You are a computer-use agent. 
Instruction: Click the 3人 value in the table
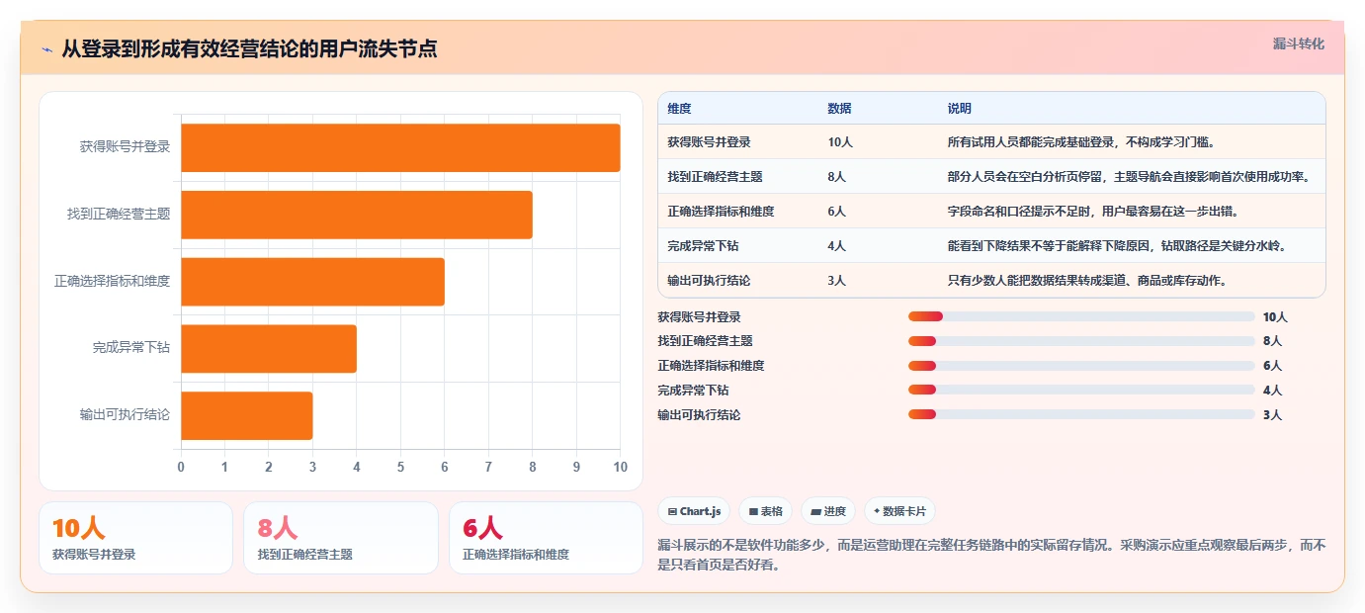[x=837, y=281]
